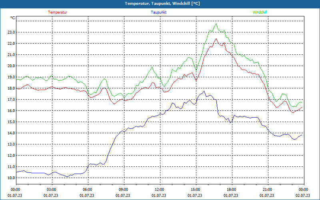Viewport: 320px width, 200px height.
Task: Click the 15:00 time axis label
Action: [x=195, y=190]
